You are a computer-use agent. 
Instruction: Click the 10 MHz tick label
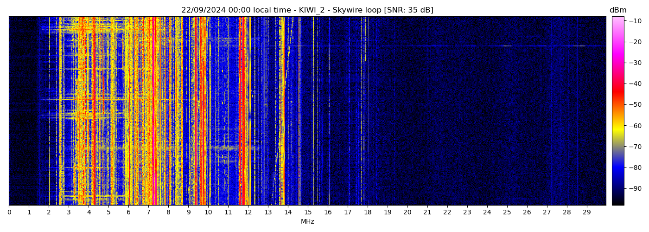208,212
